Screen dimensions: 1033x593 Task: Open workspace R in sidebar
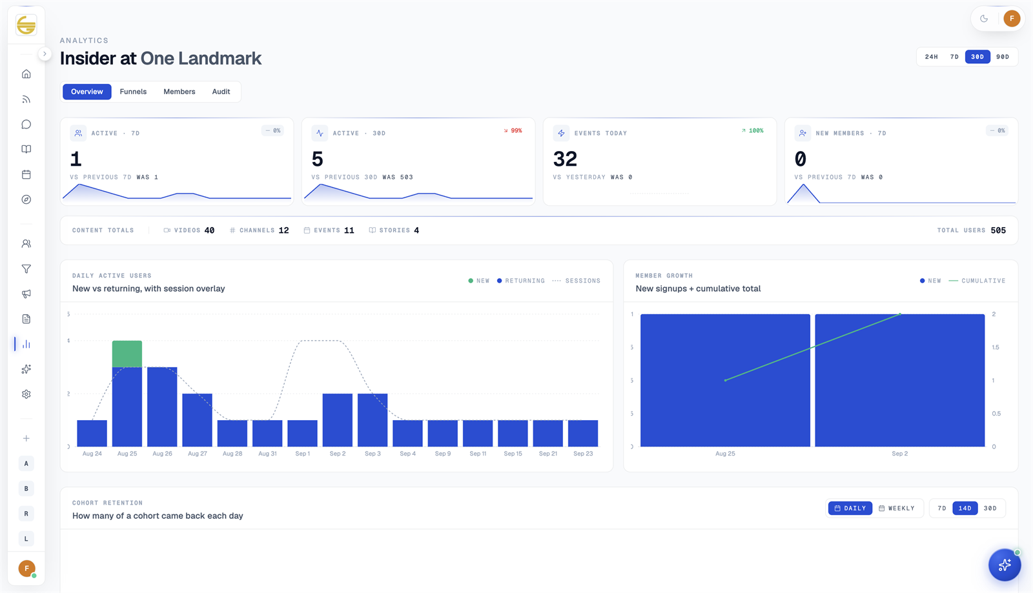26,514
